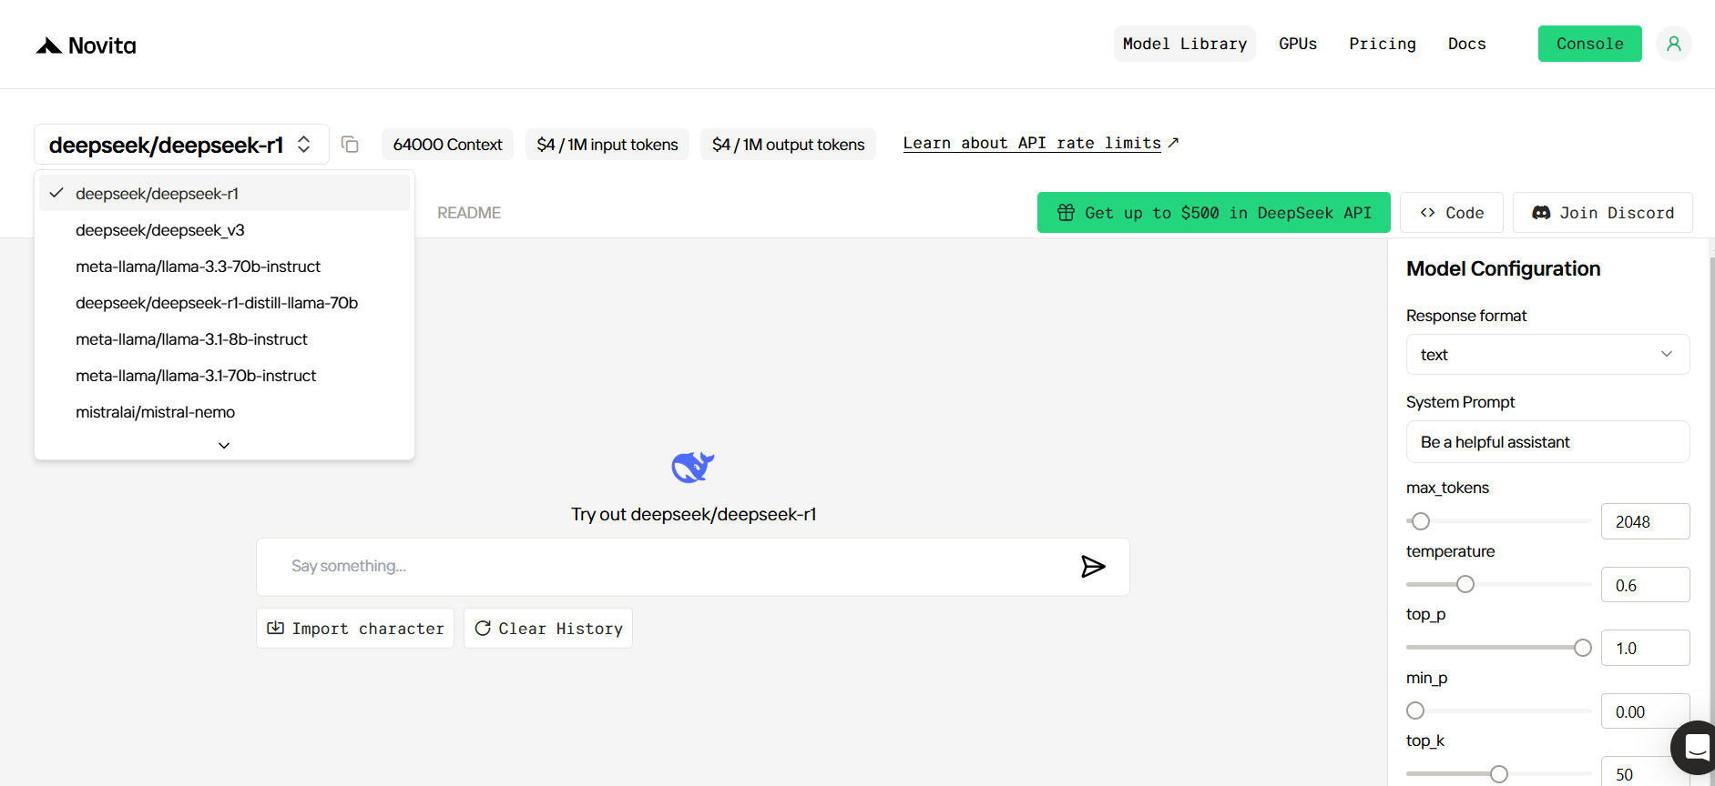Open the deepseek/deepseek-r1 model selector
Screen dimensions: 1715x786
point(181,145)
